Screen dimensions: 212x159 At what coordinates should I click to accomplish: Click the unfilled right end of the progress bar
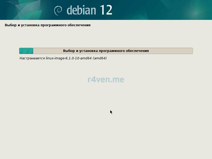click(x=185, y=51)
